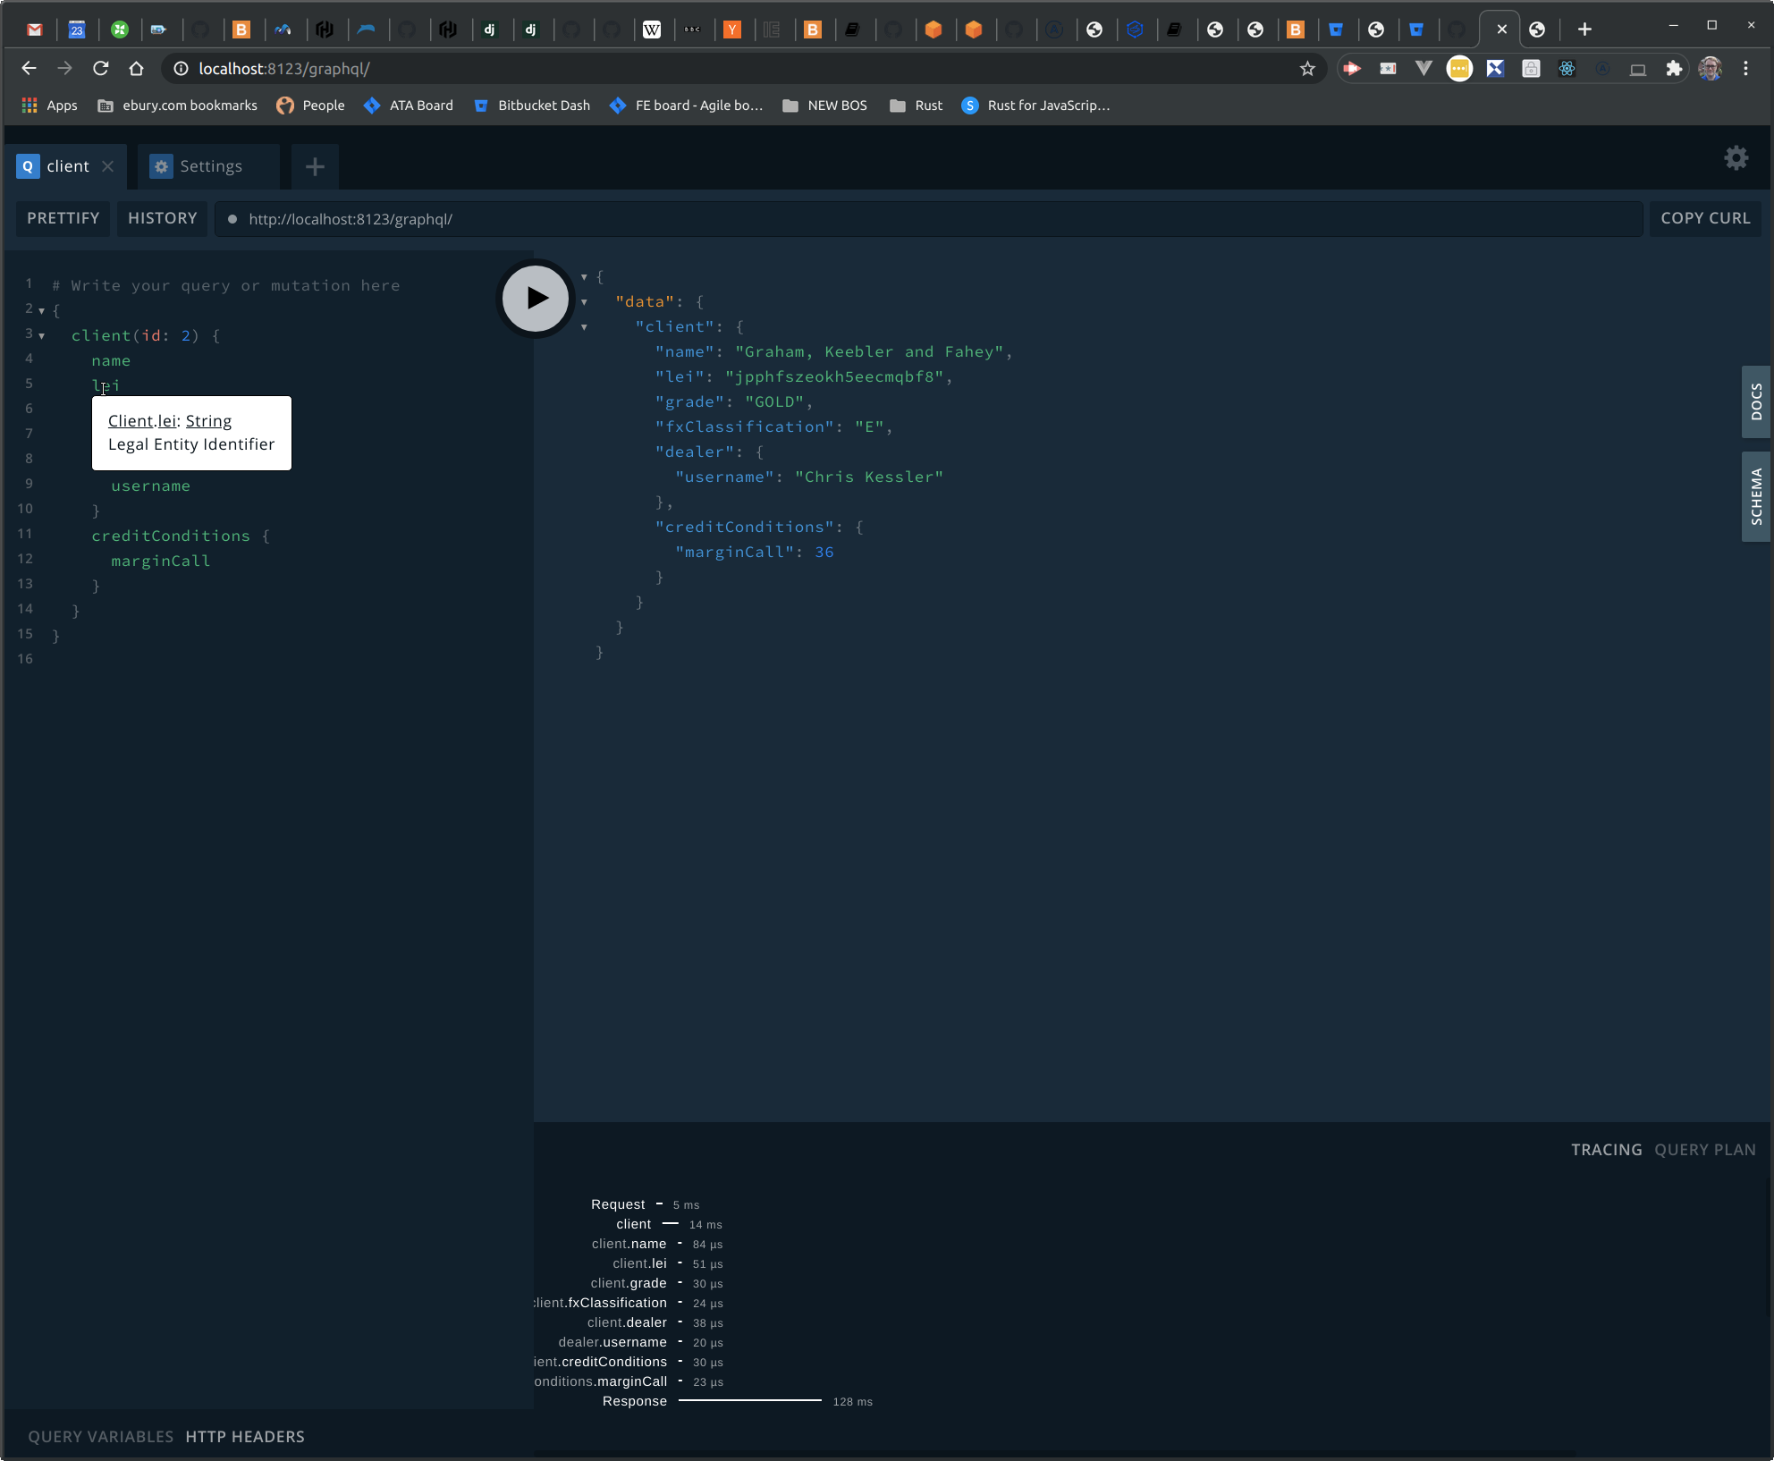Open the People bookmark
Screen dimensions: 1774x1461
point(310,106)
